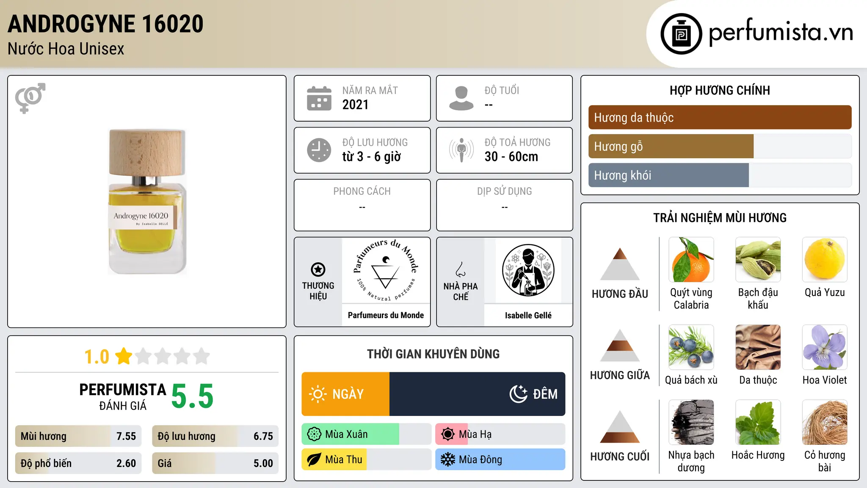Open the Parfumeurs du Monde brand logo
Viewport: 867px width, 488px height.
tap(386, 271)
